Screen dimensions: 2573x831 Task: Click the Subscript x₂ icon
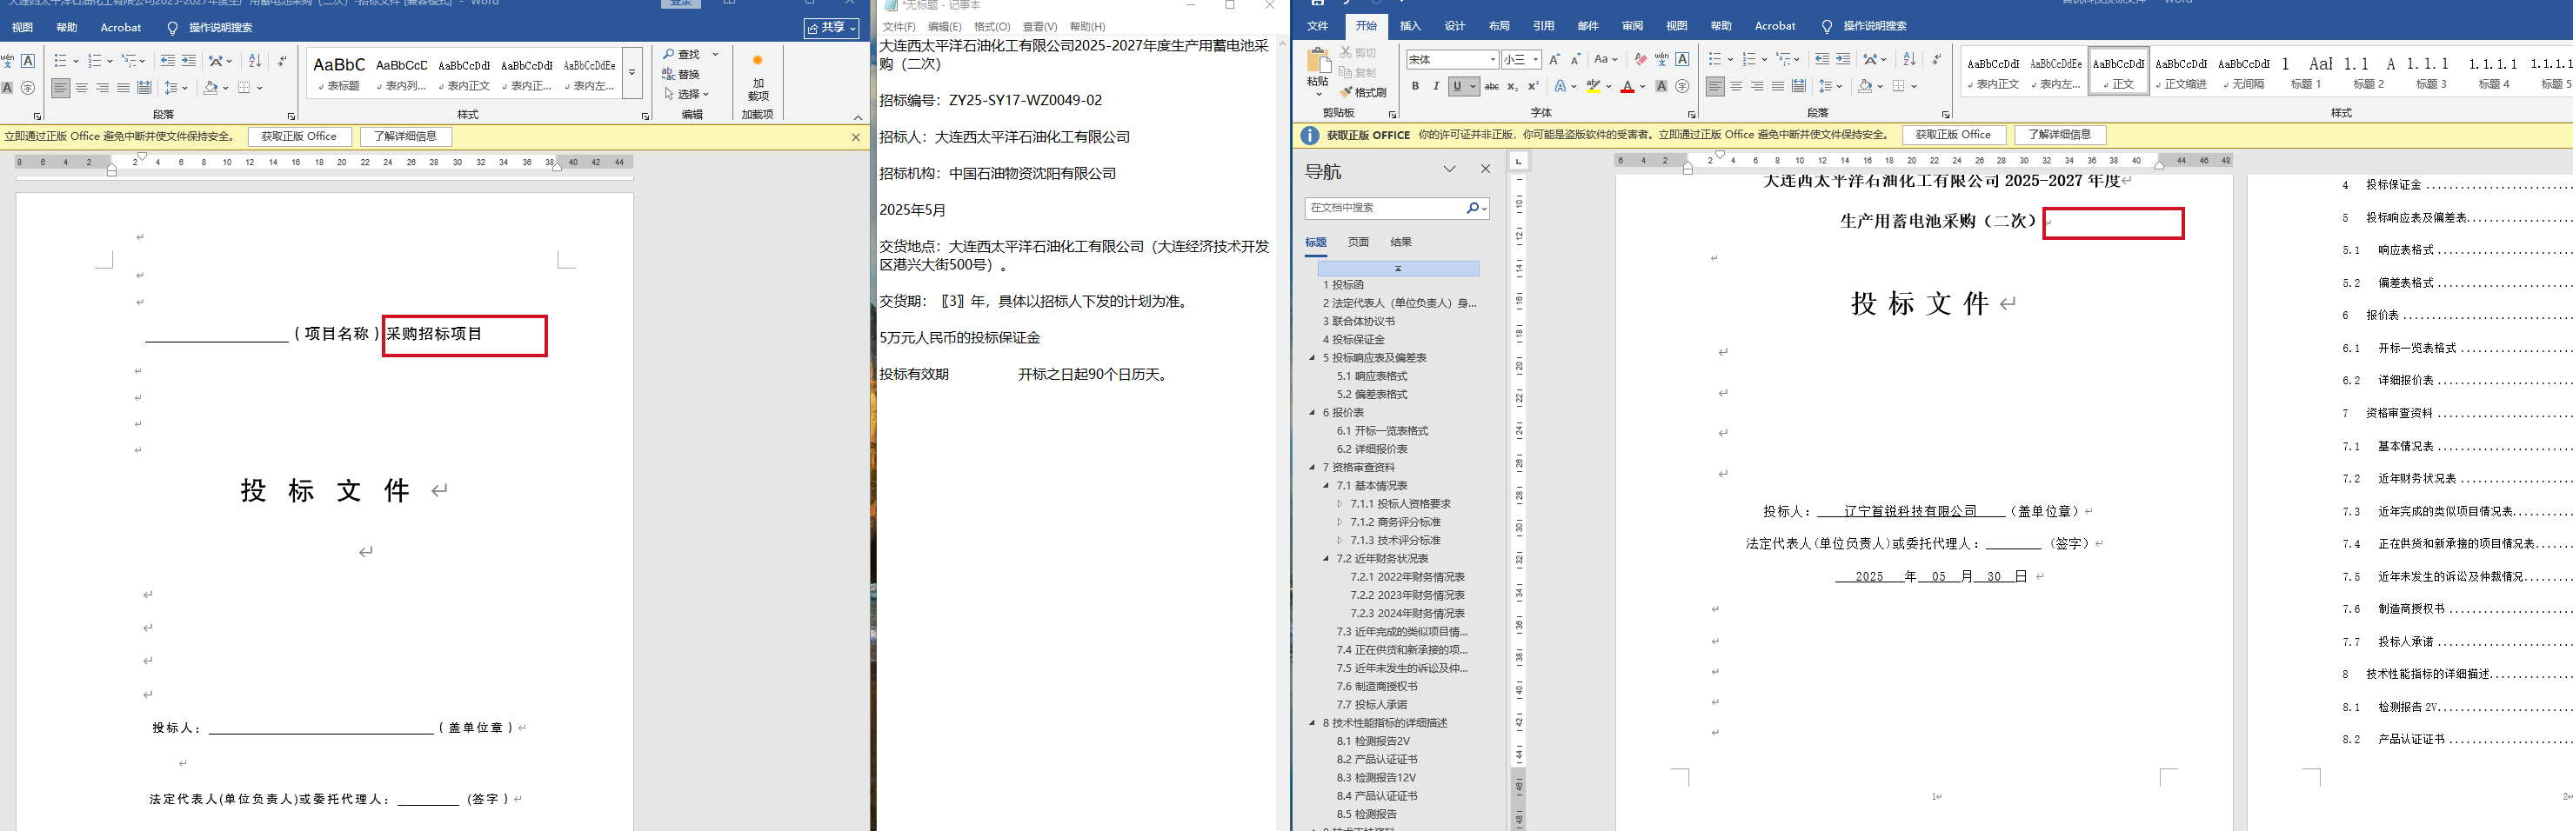[1513, 87]
